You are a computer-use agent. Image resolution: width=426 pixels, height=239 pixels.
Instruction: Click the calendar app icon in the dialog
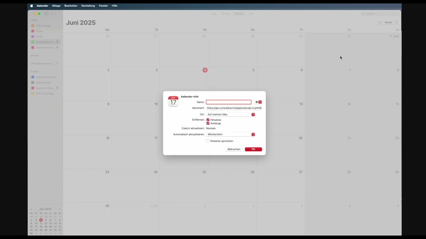[x=173, y=101]
